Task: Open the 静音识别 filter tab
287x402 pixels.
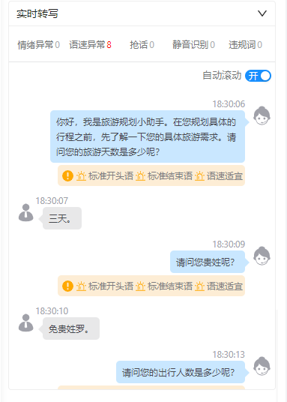Action: coord(193,45)
